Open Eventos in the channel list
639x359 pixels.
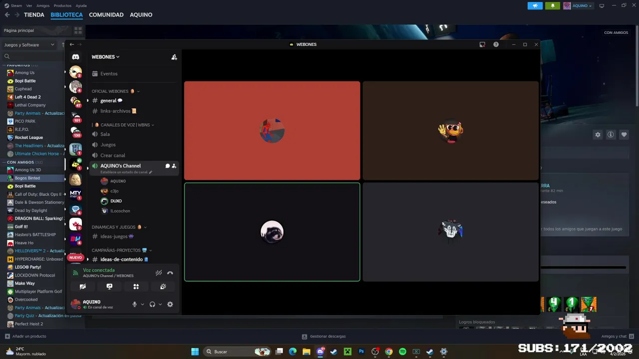click(134, 74)
